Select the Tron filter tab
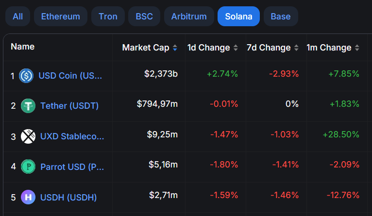Image resolution: width=372 pixels, height=216 pixels. (108, 17)
